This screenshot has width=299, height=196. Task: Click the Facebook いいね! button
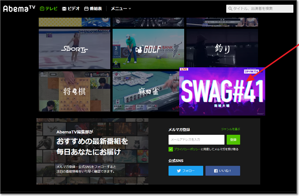pyautogui.click(x=224, y=171)
